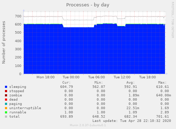Click the 300 y-axis tick label
Screen dimensions: 176x129
pyautogui.click(x=18, y=49)
